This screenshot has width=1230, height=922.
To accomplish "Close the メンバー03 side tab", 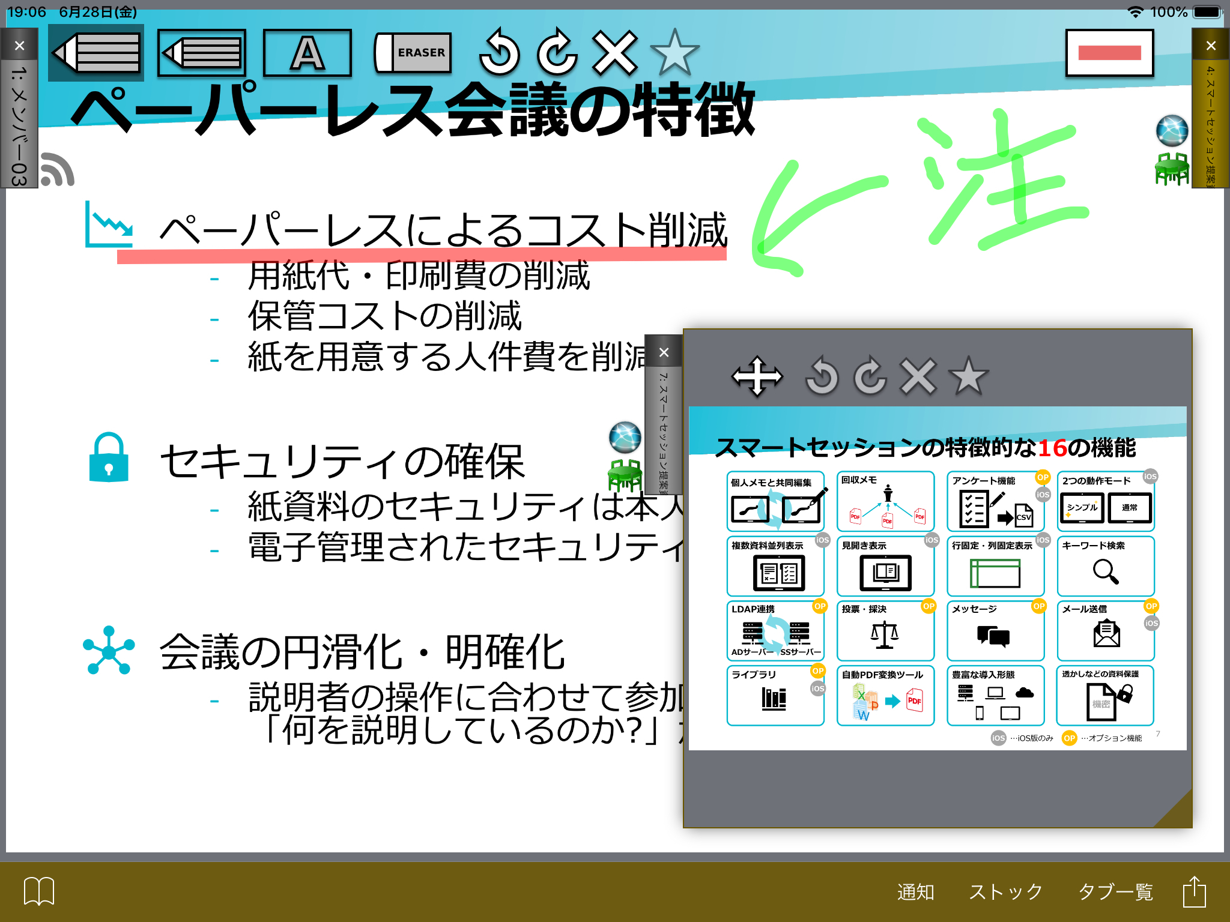I will tap(19, 46).
